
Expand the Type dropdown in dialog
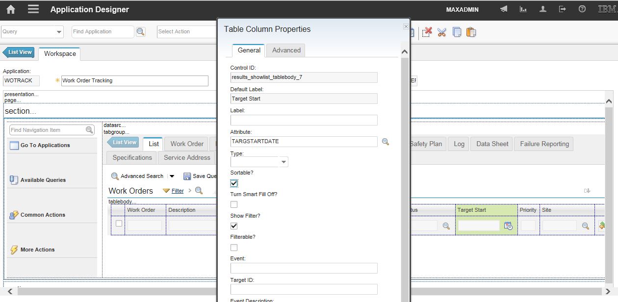tap(283, 162)
